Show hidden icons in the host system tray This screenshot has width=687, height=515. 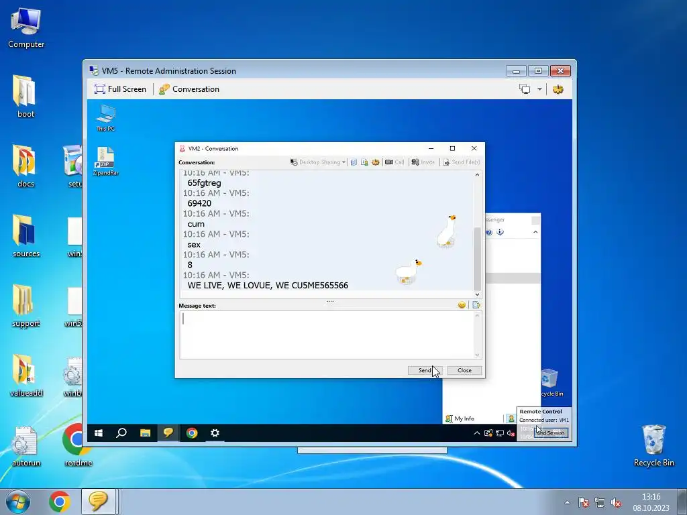pyautogui.click(x=567, y=502)
